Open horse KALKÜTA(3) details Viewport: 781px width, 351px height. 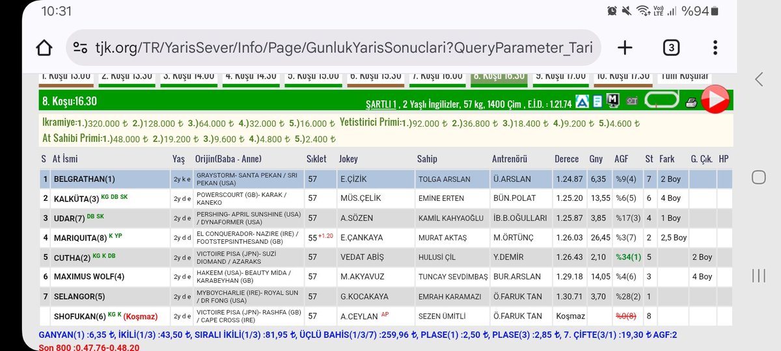pyautogui.click(x=76, y=199)
